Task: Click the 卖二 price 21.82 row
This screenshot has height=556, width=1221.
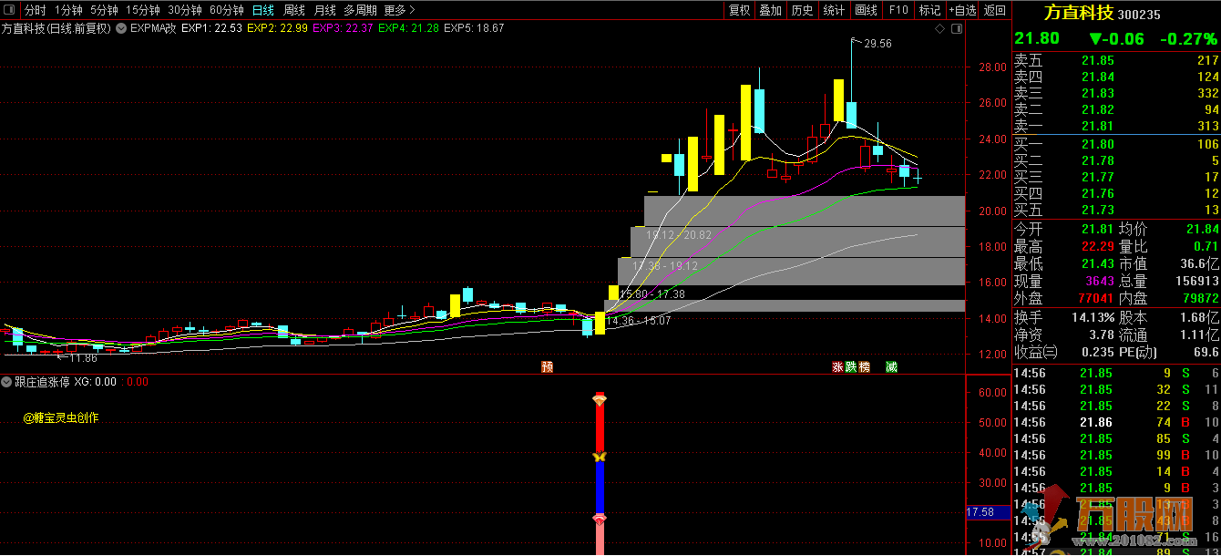Action: click(1116, 109)
